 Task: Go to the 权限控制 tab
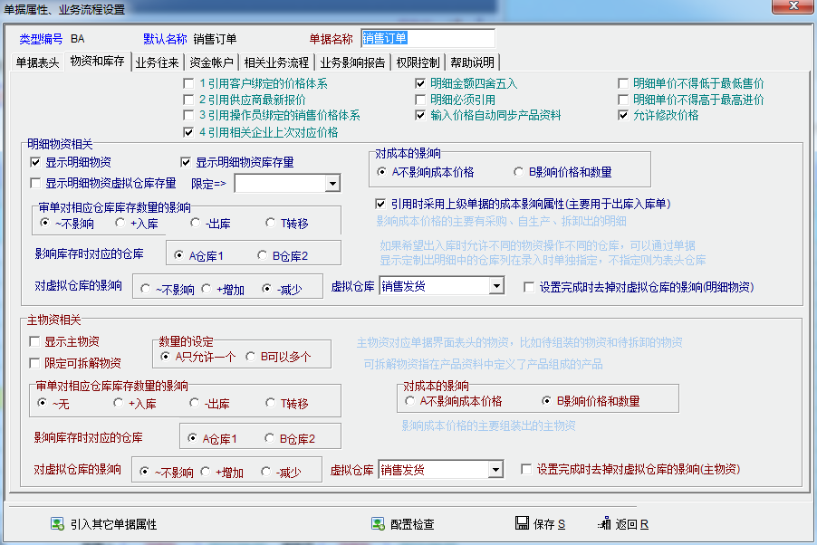[x=418, y=62]
